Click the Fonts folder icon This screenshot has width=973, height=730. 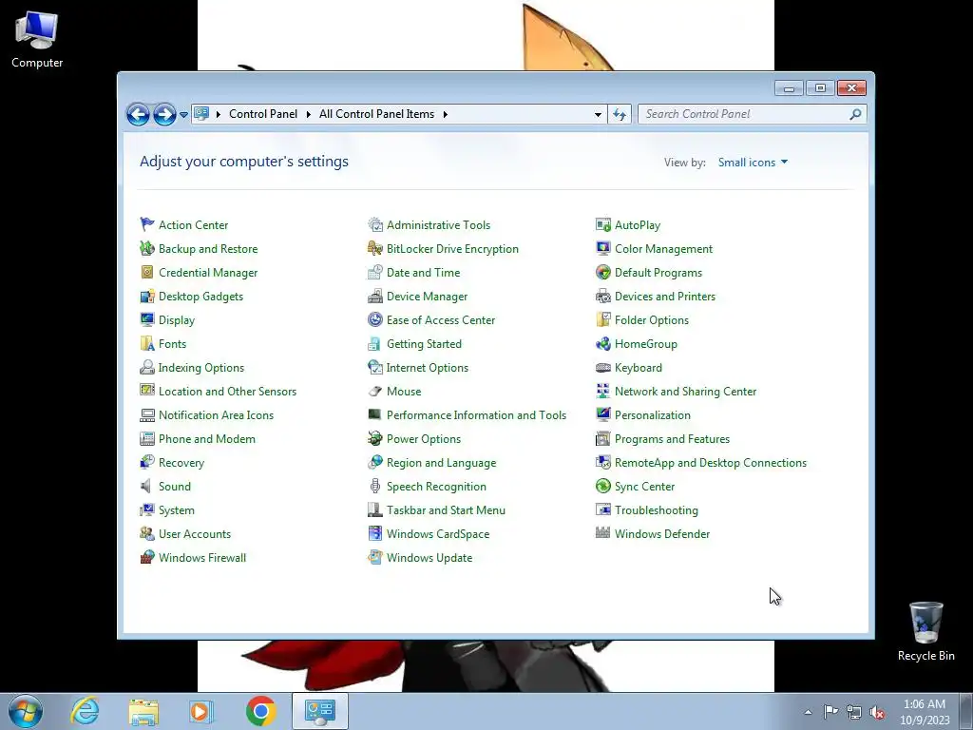[147, 343]
